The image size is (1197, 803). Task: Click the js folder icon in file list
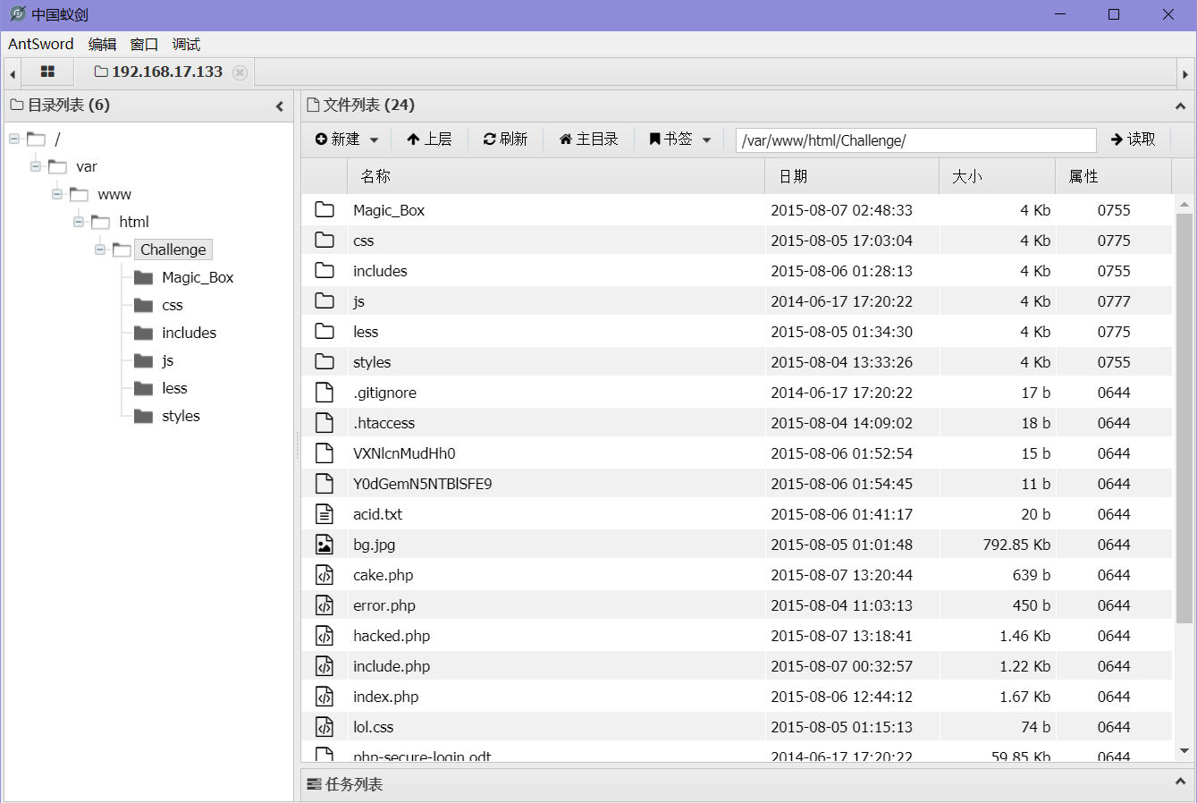[325, 300]
